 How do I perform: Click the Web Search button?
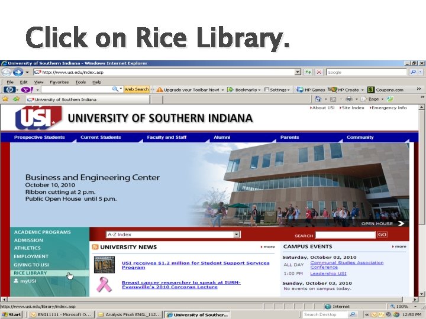click(x=137, y=89)
